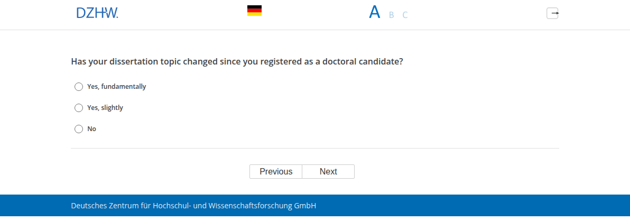Click the 'Yes, fundamentally' label text
The height and width of the screenshot is (221, 630).
[116, 86]
